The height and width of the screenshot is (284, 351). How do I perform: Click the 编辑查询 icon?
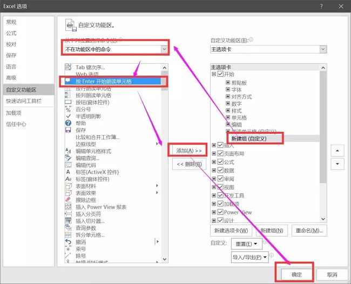[68, 158]
